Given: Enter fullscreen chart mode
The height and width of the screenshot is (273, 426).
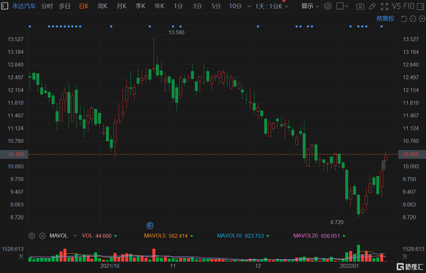Looking at the screenshot, I should click(384, 6).
